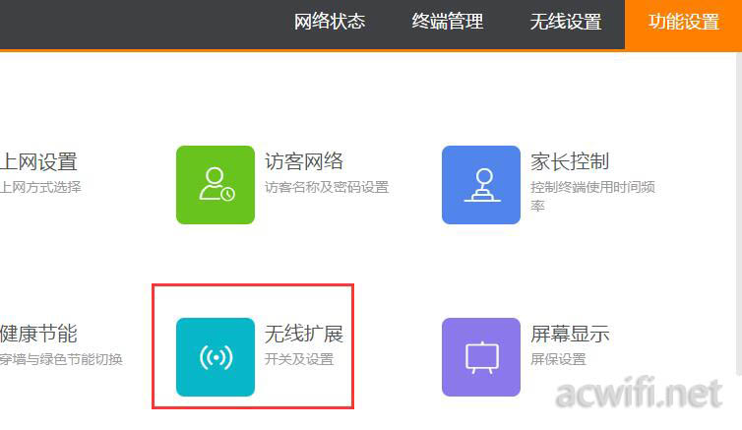Click the 开关及设置 description text
Viewport: 742px width, 430px height.
(299, 359)
